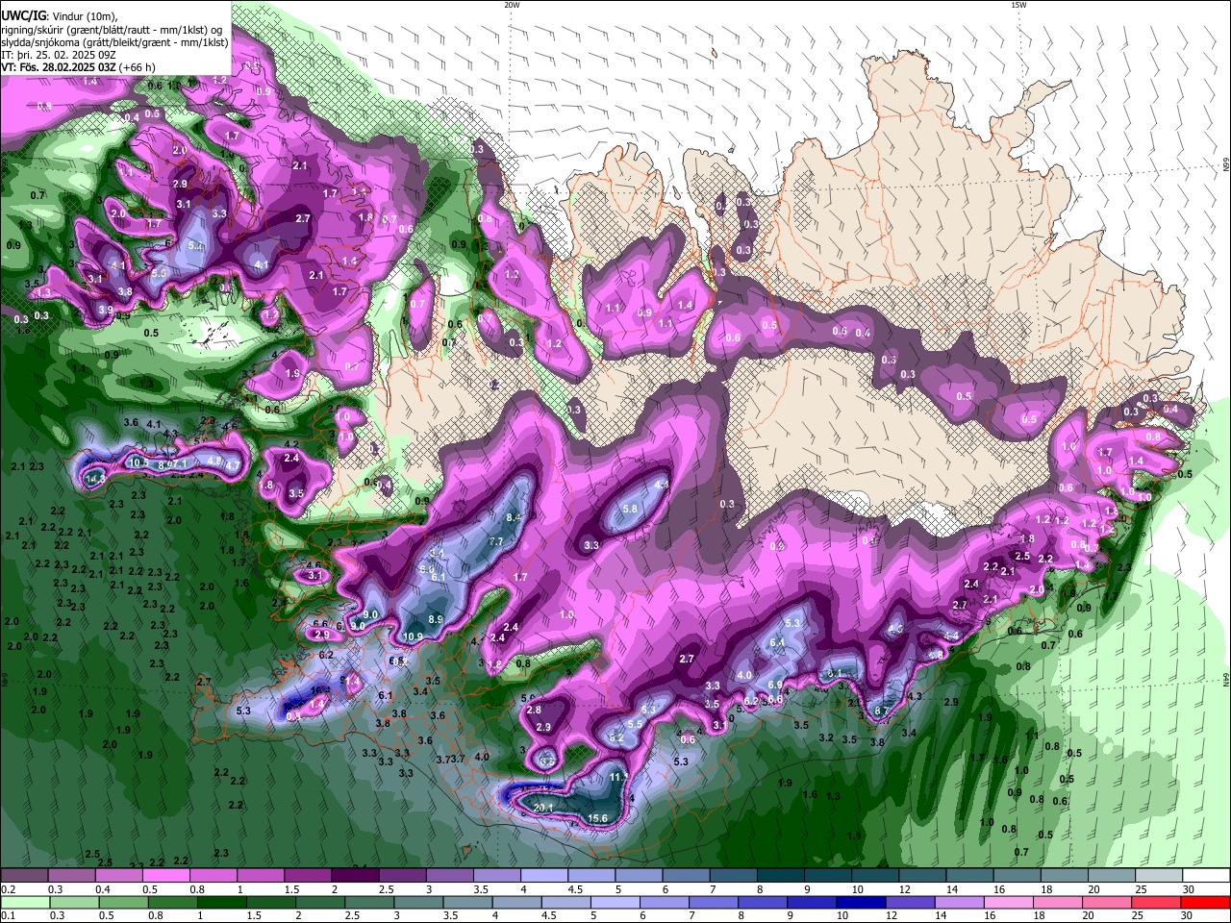Click the 6.4 precipitation value
Image resolution: width=1231 pixels, height=923 pixels.
click(x=778, y=642)
